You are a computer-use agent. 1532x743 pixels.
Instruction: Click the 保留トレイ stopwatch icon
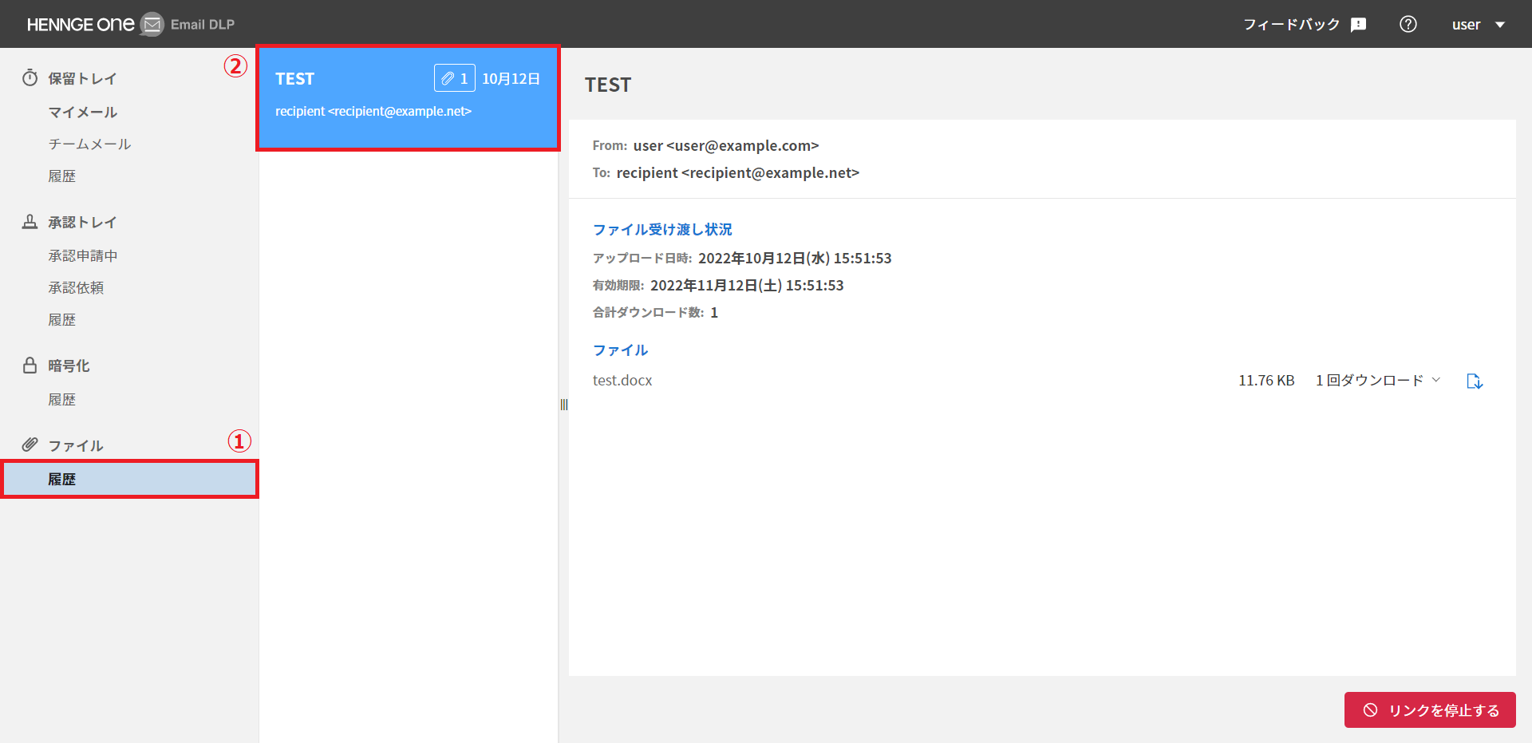click(x=30, y=77)
